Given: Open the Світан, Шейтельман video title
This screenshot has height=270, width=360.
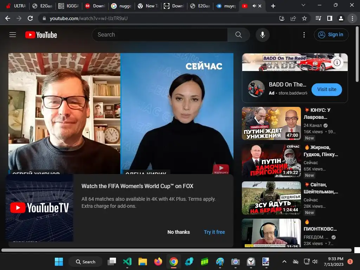Looking at the screenshot, I should pyautogui.click(x=321, y=188).
